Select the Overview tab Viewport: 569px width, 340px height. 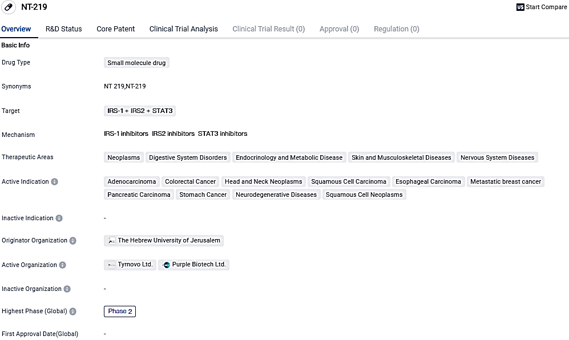[x=16, y=29]
